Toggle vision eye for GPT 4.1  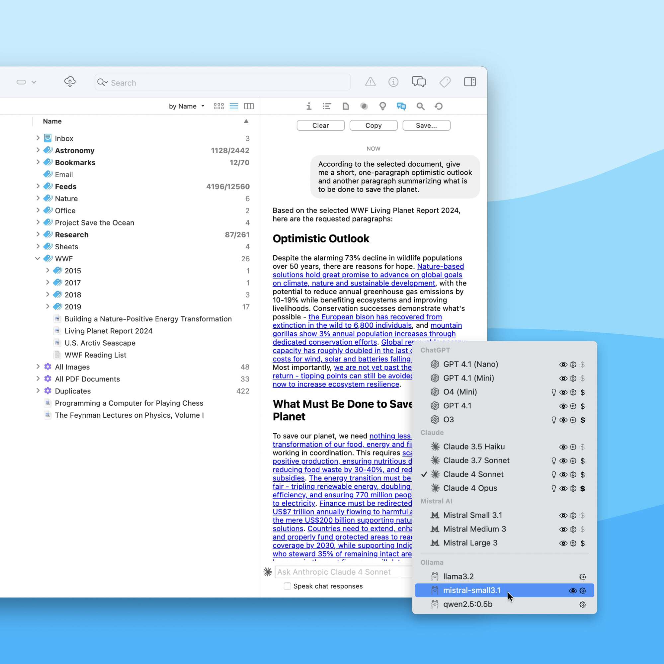coord(563,406)
